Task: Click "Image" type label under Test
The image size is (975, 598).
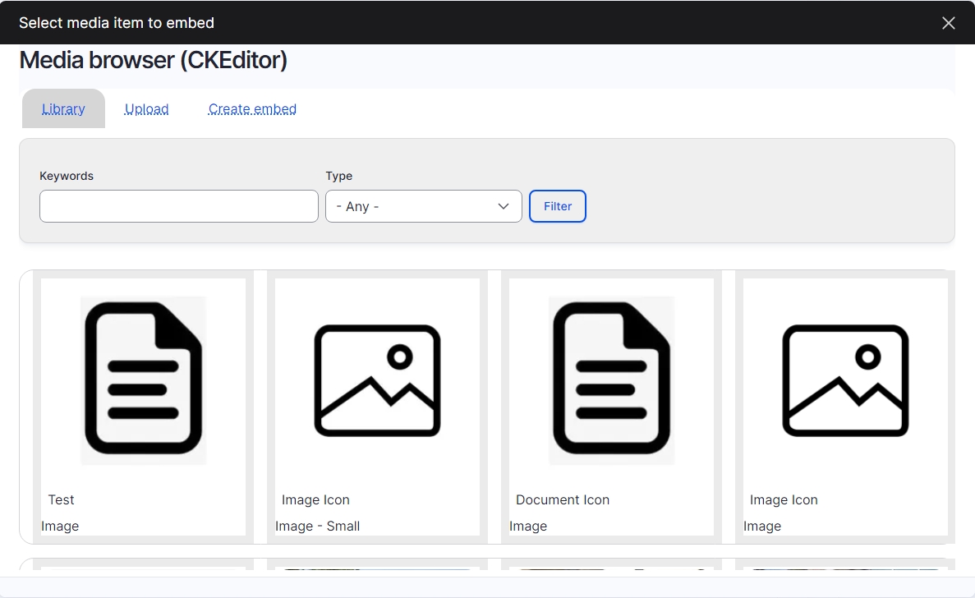Action: (x=60, y=526)
